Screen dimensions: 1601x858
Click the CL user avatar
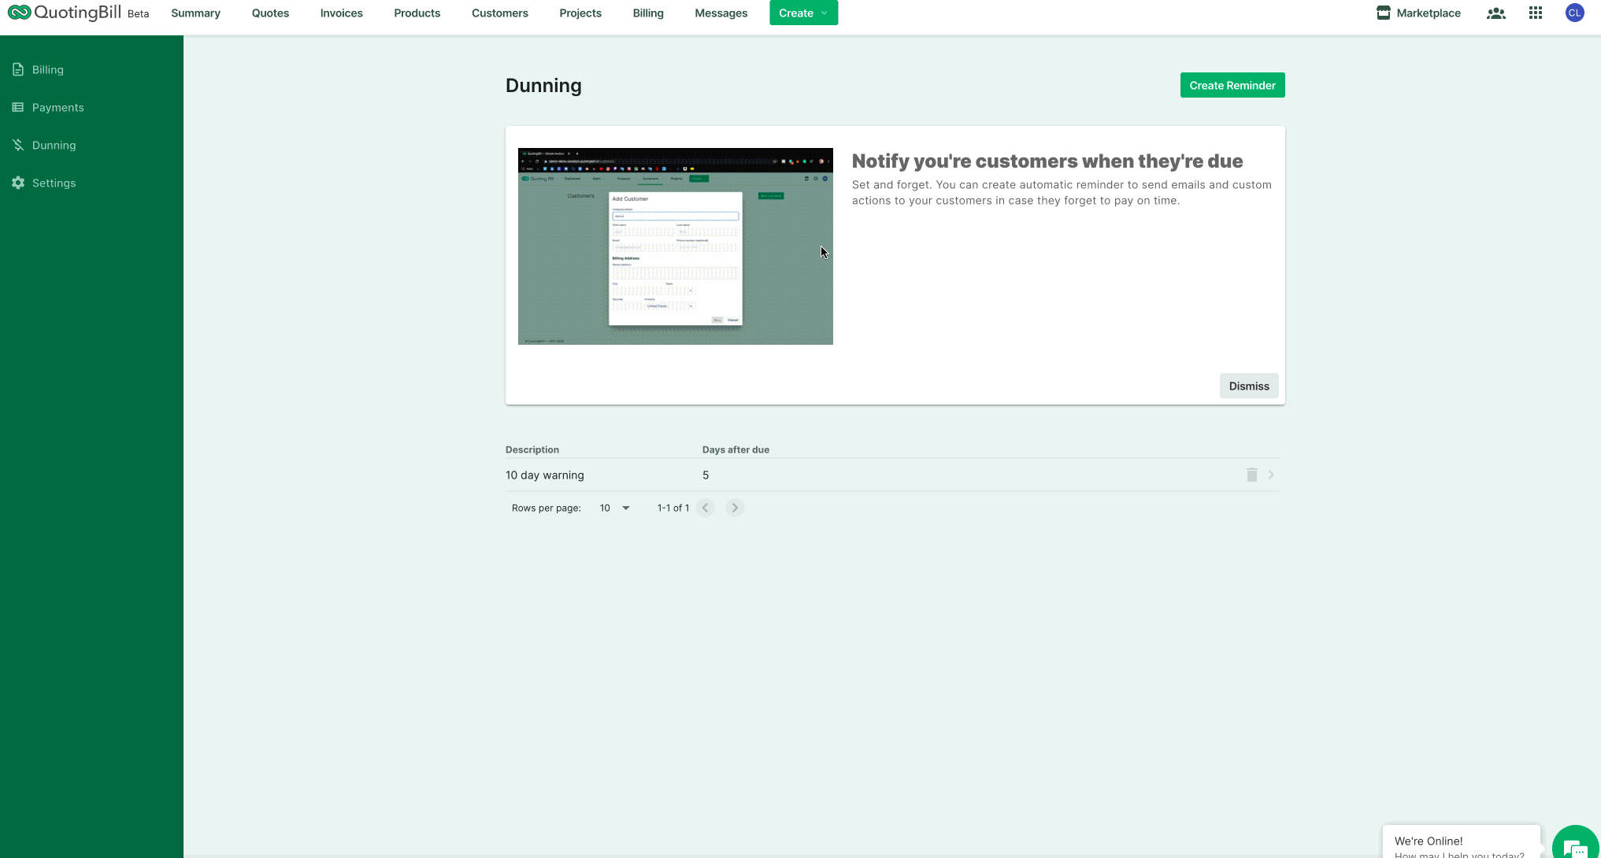point(1574,13)
